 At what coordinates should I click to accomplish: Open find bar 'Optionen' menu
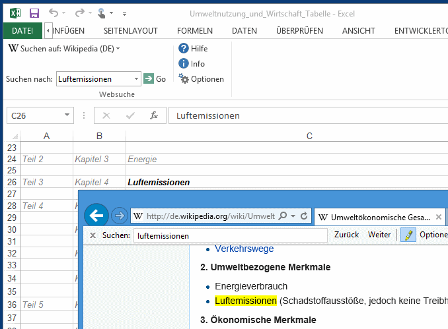433,235
